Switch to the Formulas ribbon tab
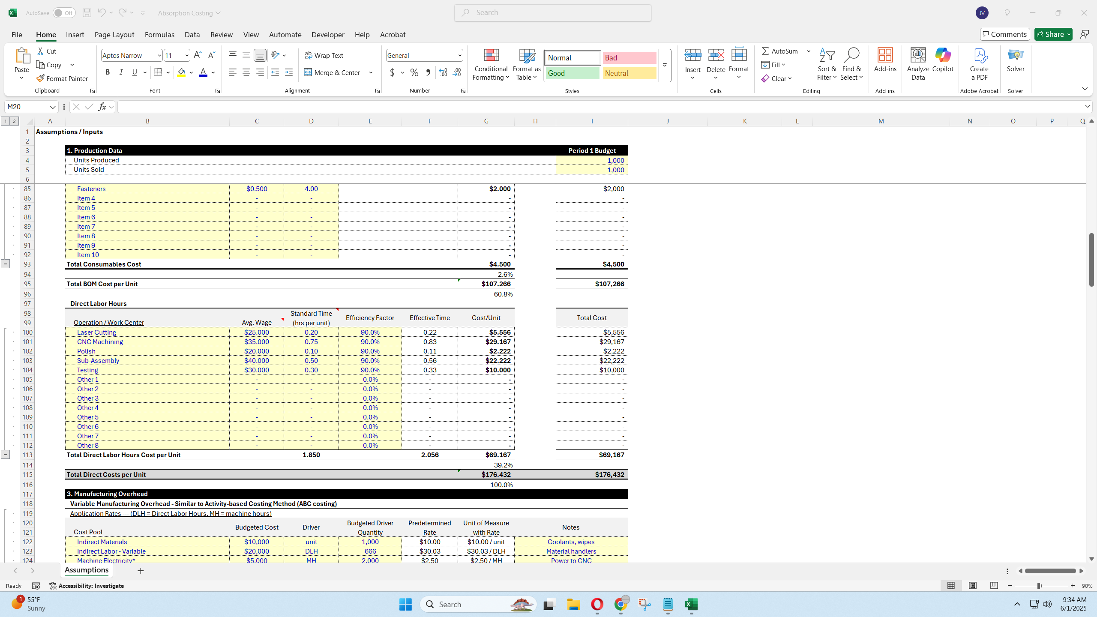The width and height of the screenshot is (1097, 617). [159, 35]
